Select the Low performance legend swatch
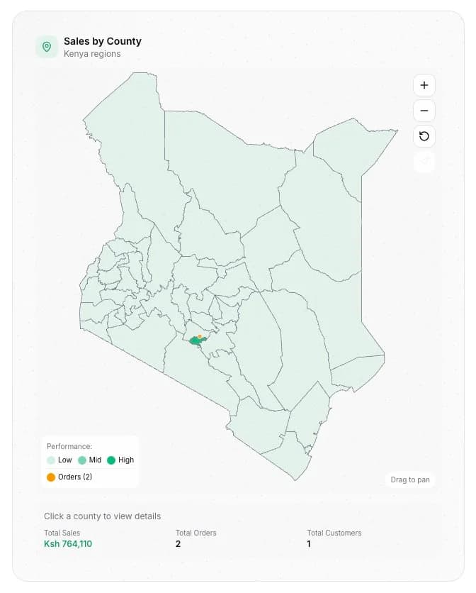 pos(52,460)
